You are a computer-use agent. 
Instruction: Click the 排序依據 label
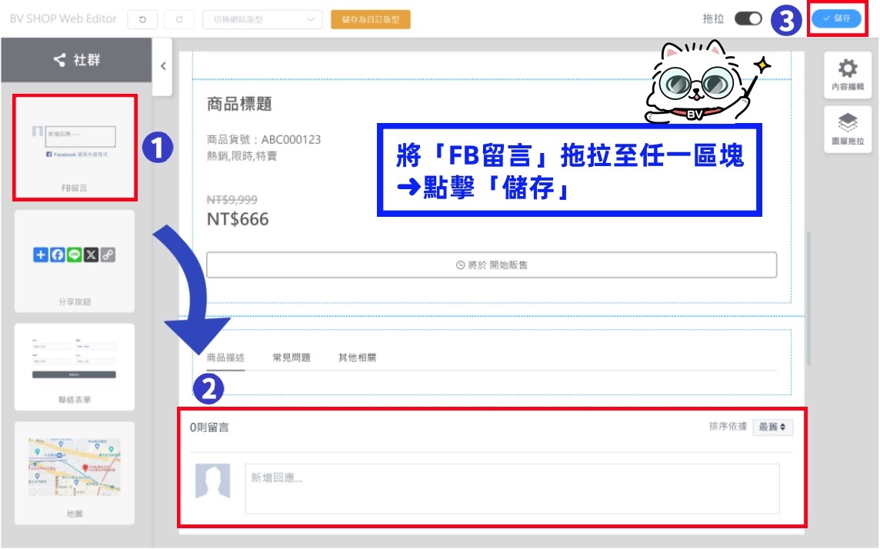click(728, 426)
